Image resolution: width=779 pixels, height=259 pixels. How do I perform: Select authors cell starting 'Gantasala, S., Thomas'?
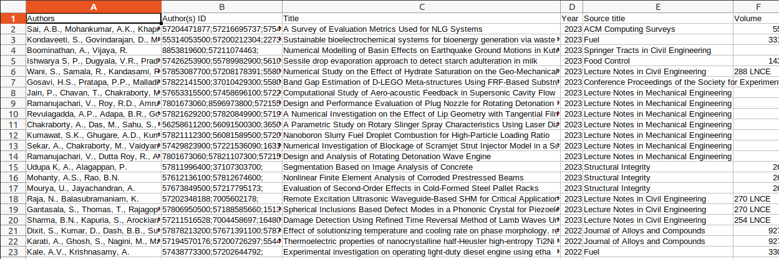(94, 210)
